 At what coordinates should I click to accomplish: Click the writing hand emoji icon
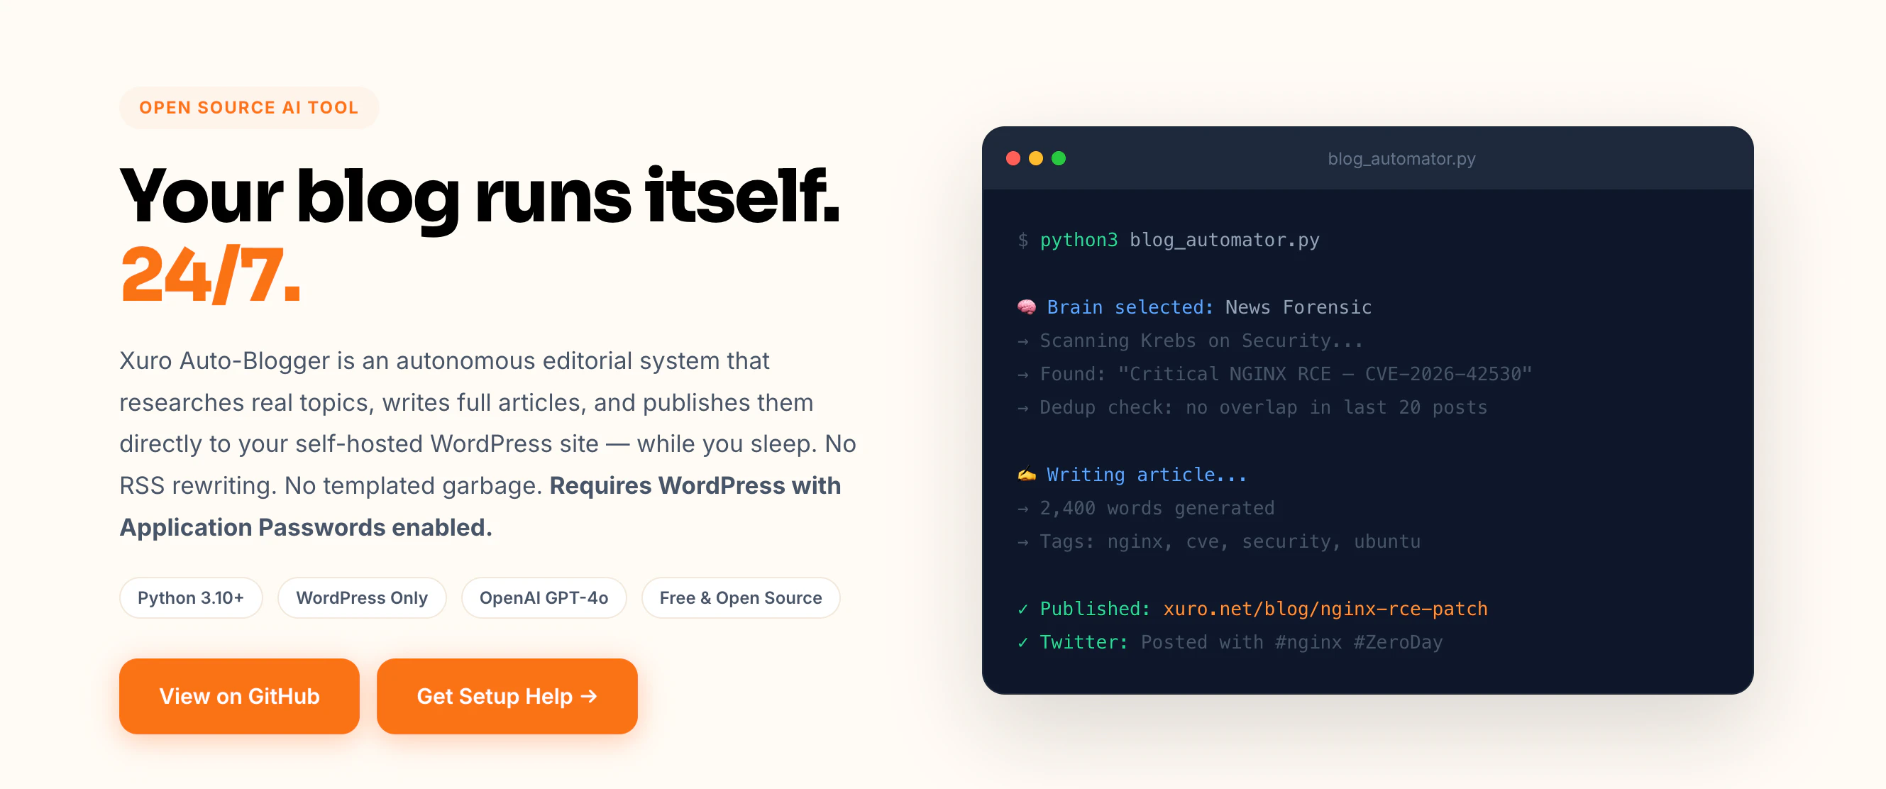coord(1027,474)
